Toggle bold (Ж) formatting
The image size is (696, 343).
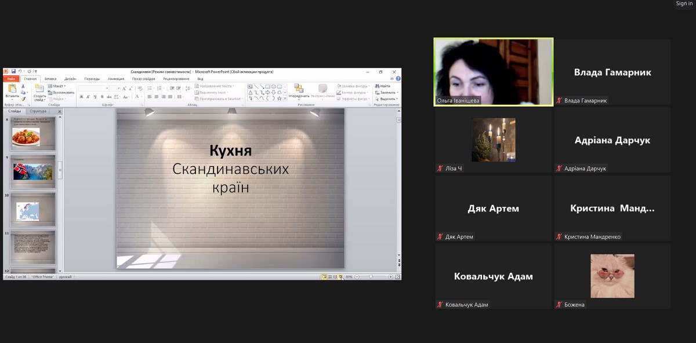[x=82, y=97]
